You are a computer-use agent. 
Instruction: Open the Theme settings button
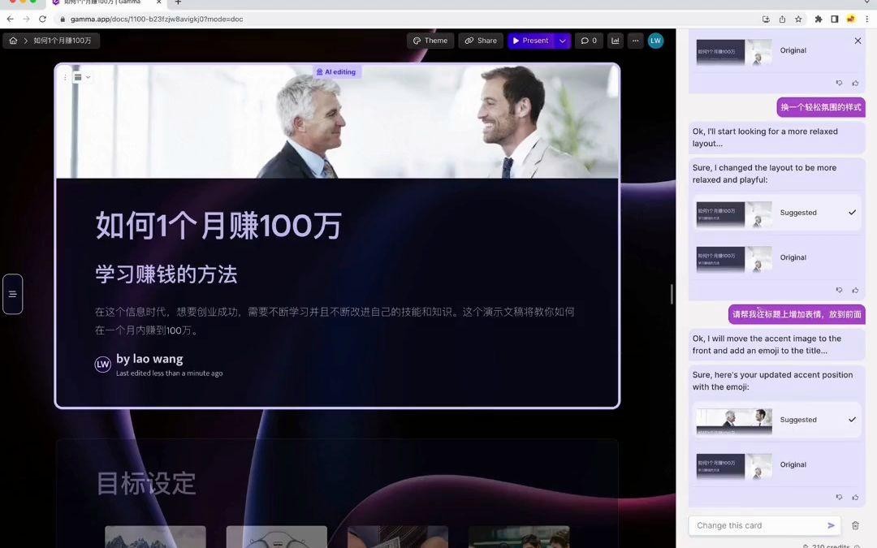coord(430,40)
